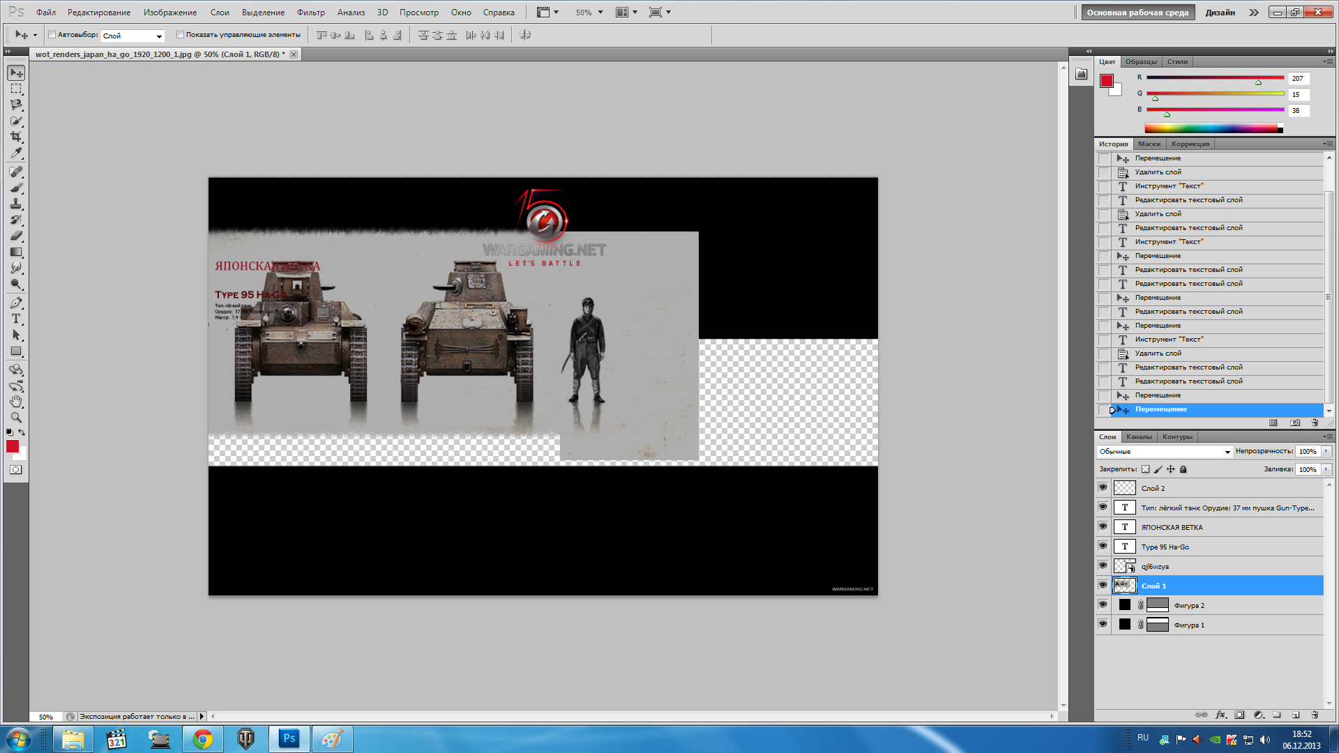Open the Слой auto-select dropdown
1339x753 pixels.
(x=133, y=36)
